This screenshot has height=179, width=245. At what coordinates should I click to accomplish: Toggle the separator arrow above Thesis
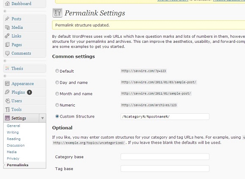(x=5, y=61)
